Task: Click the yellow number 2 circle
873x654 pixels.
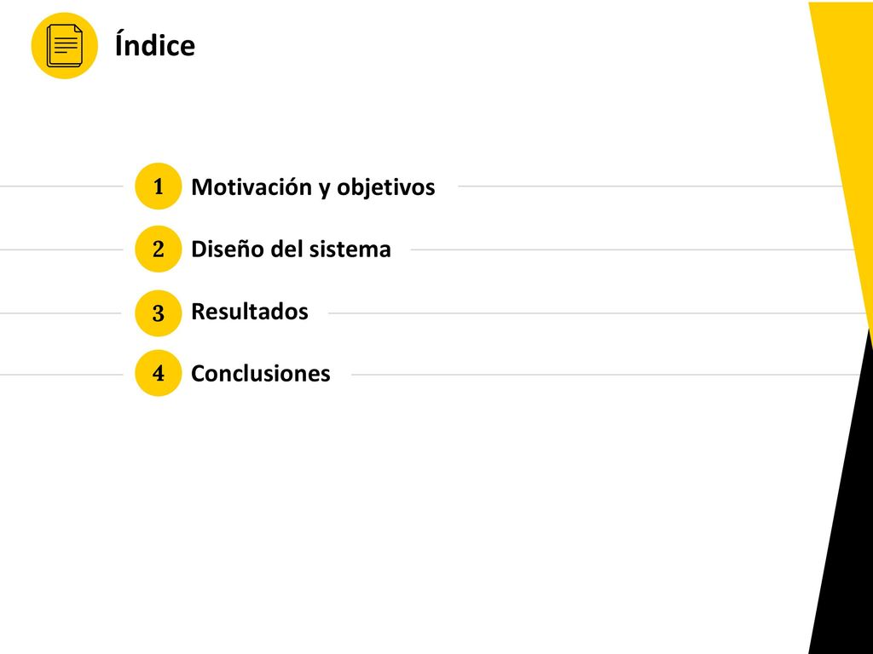Action: pyautogui.click(x=158, y=250)
